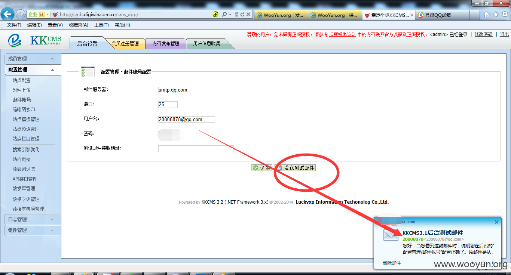The height and width of the screenshot is (275, 511).
Task: Click the 密码 input field
Action: point(177,134)
